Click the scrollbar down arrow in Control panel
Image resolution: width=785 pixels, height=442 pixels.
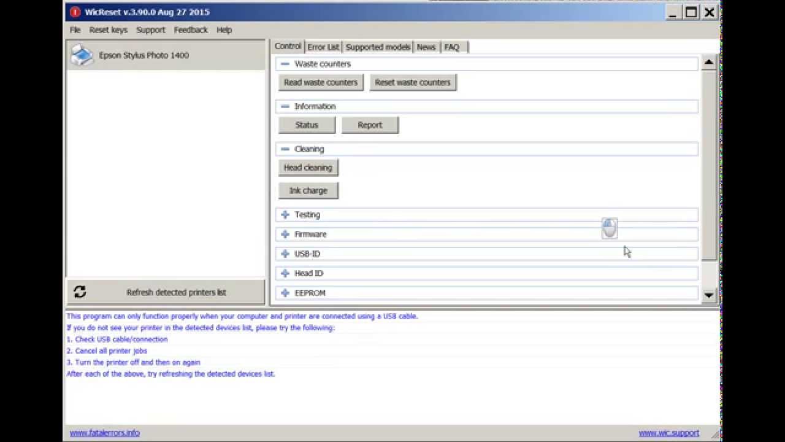pyautogui.click(x=709, y=295)
